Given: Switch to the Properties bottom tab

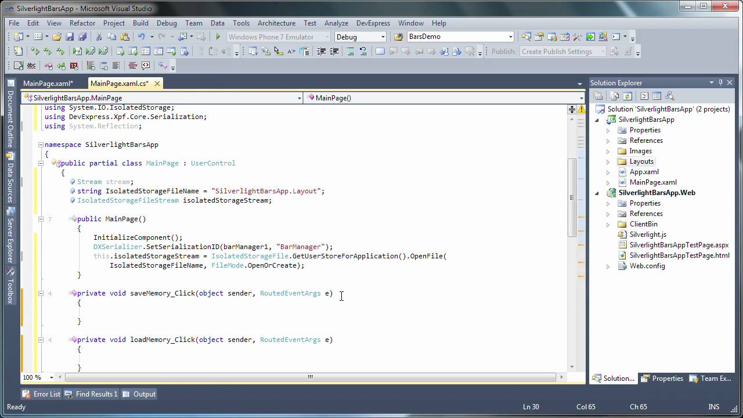Looking at the screenshot, I should (x=662, y=379).
